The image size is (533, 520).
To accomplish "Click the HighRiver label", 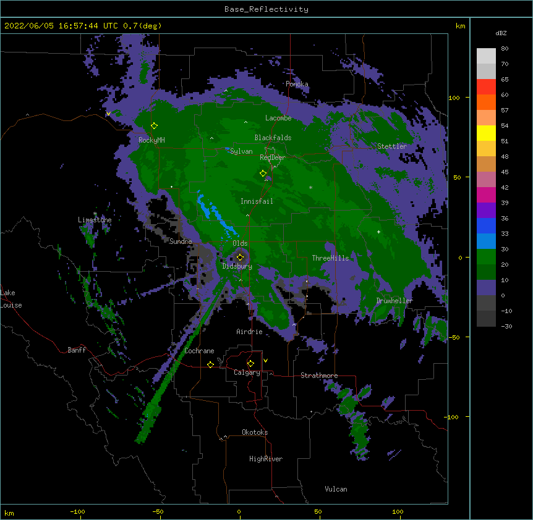I will click(x=266, y=459).
